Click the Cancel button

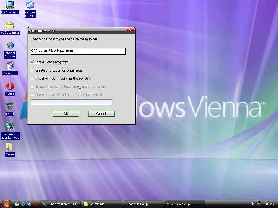[x=101, y=113]
